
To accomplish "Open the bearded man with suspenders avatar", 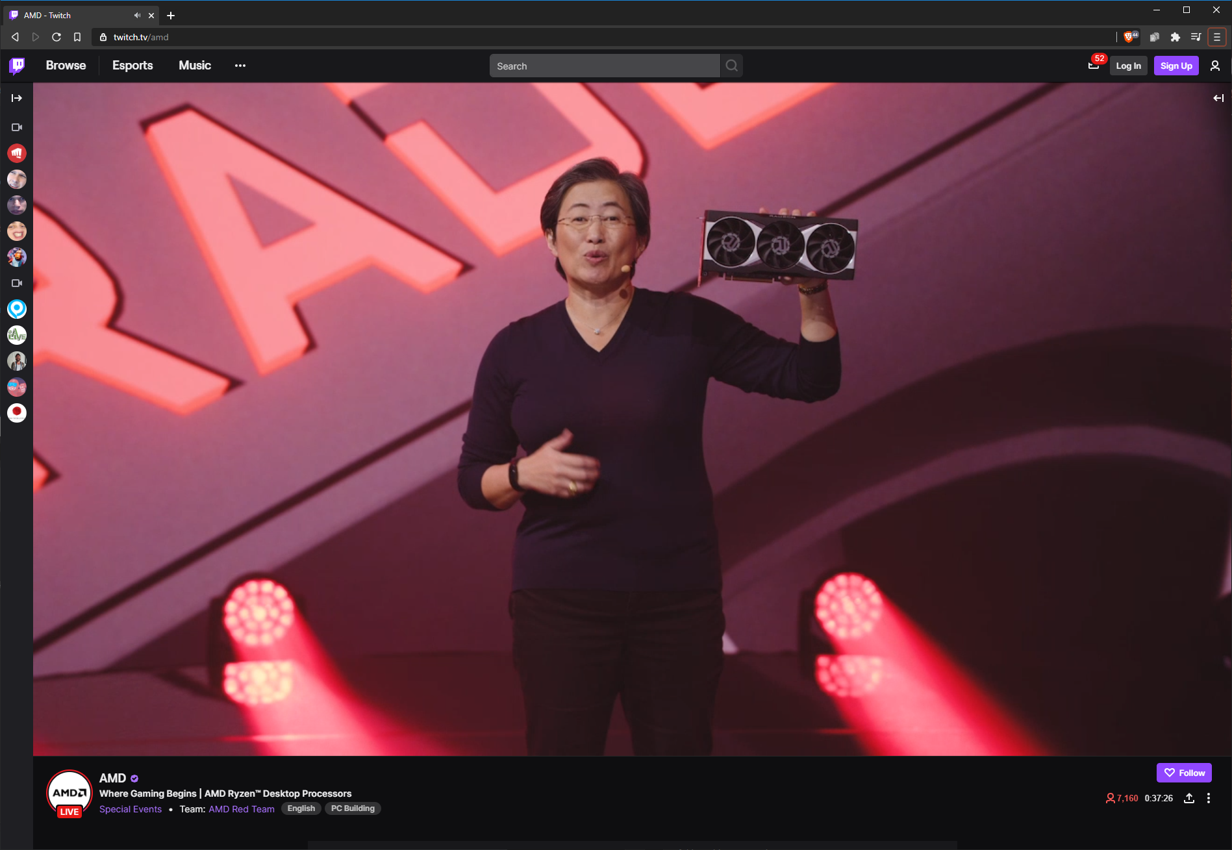I will 17,361.
